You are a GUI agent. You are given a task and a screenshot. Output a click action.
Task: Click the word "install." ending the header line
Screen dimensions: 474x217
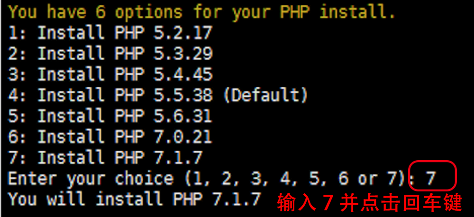pos(357,12)
